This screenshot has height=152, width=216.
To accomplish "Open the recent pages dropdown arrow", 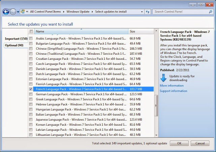I will (18, 12).
